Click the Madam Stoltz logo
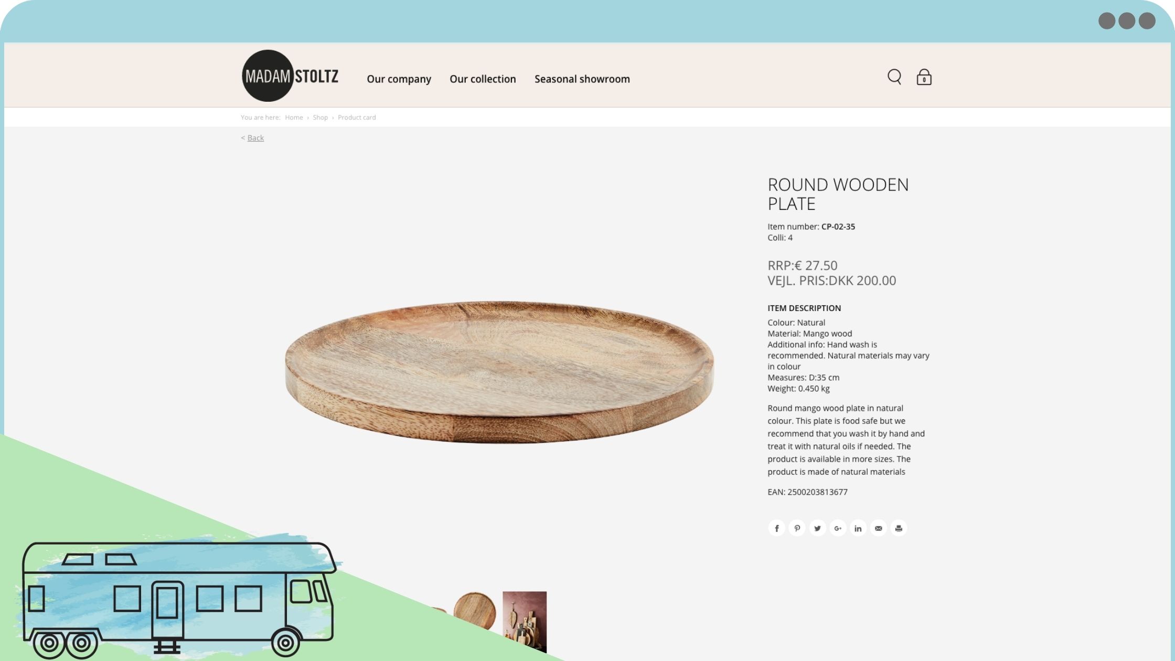This screenshot has width=1175, height=661. 290,76
